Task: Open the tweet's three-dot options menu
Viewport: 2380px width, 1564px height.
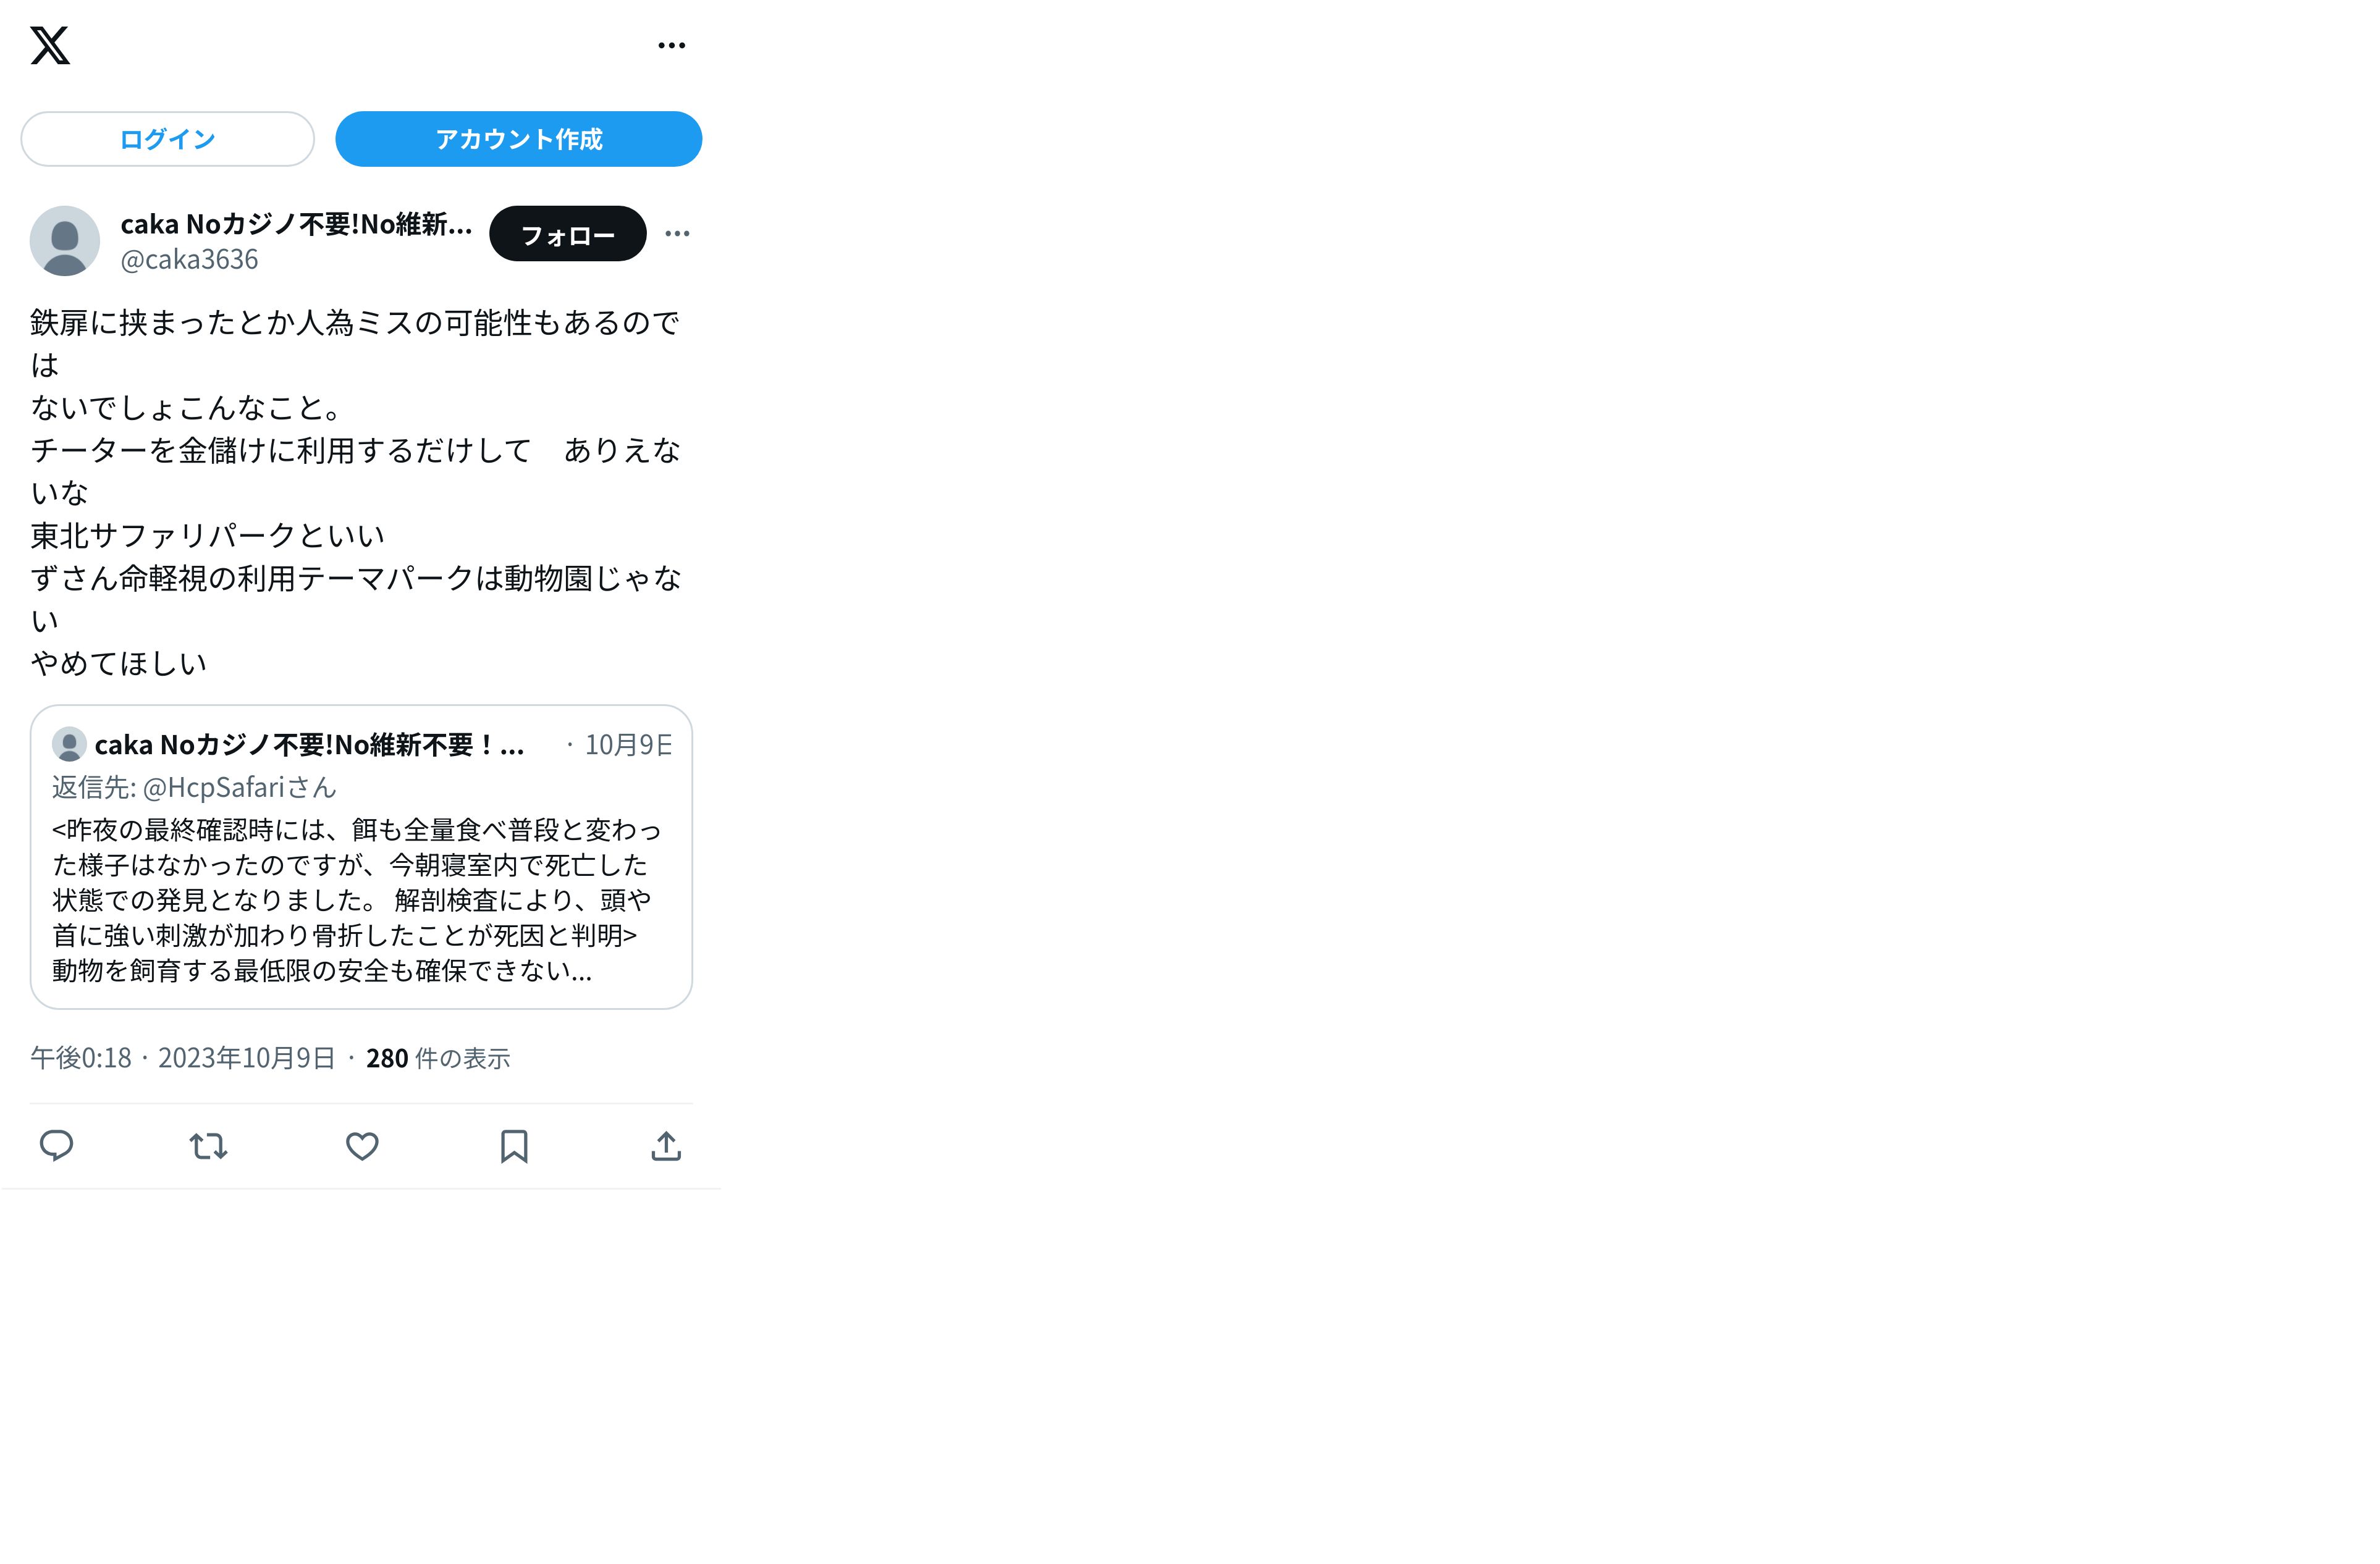Action: [677, 233]
